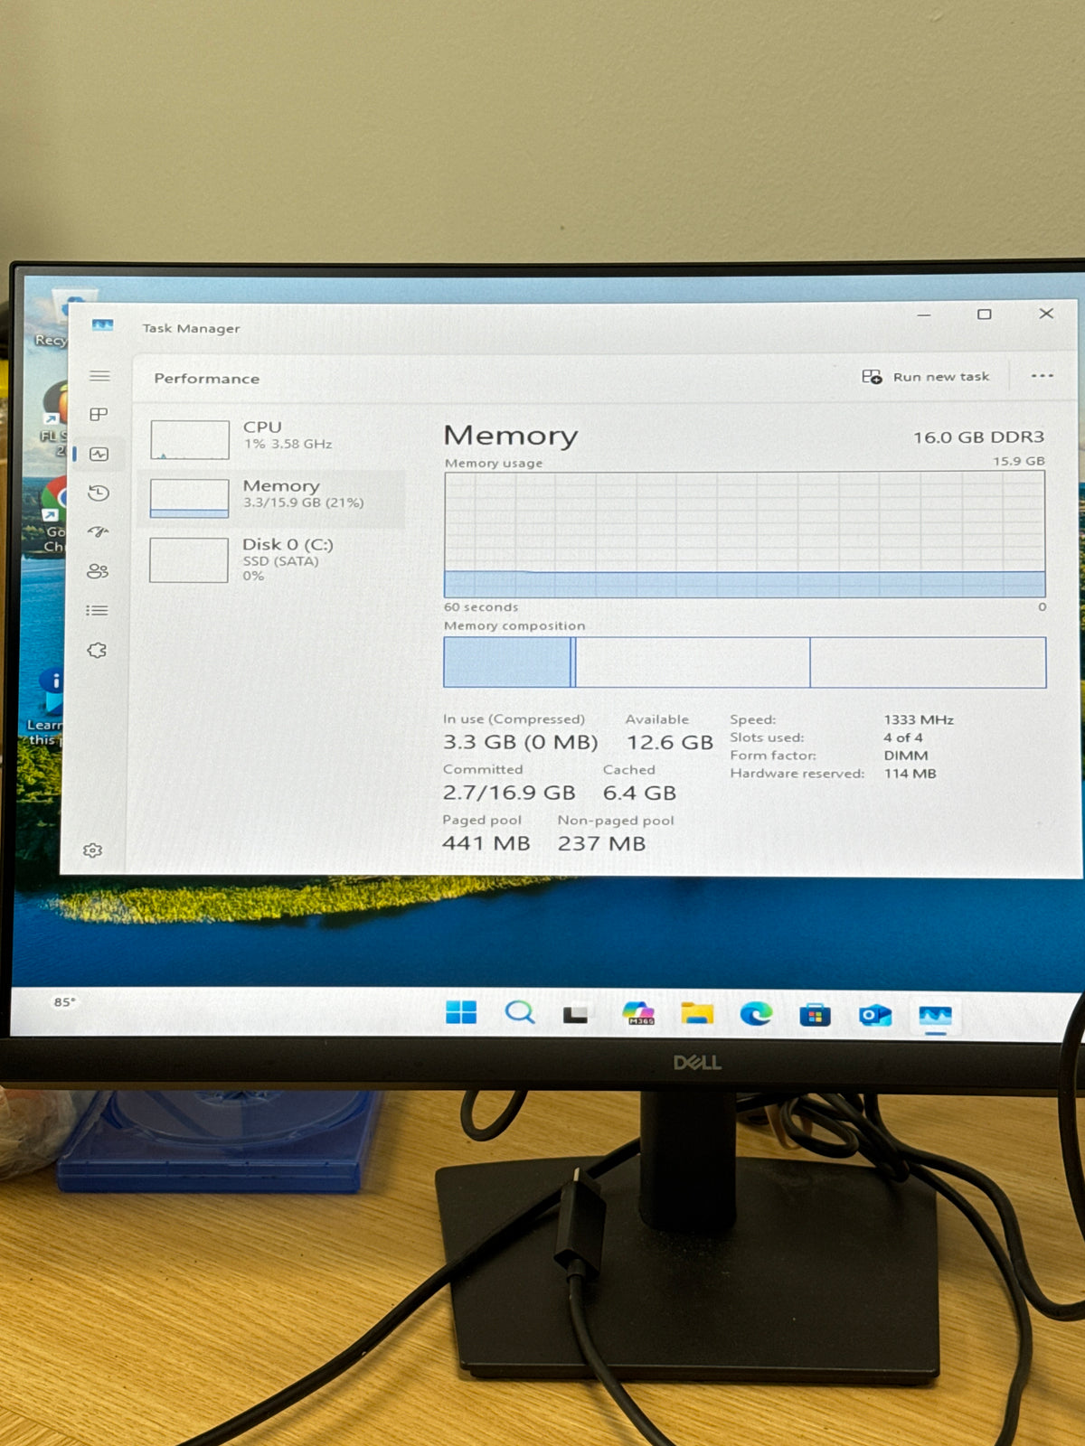Click the Run new task button

(926, 377)
